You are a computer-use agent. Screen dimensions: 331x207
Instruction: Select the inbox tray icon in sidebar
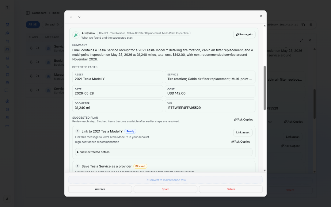click(x=7, y=50)
